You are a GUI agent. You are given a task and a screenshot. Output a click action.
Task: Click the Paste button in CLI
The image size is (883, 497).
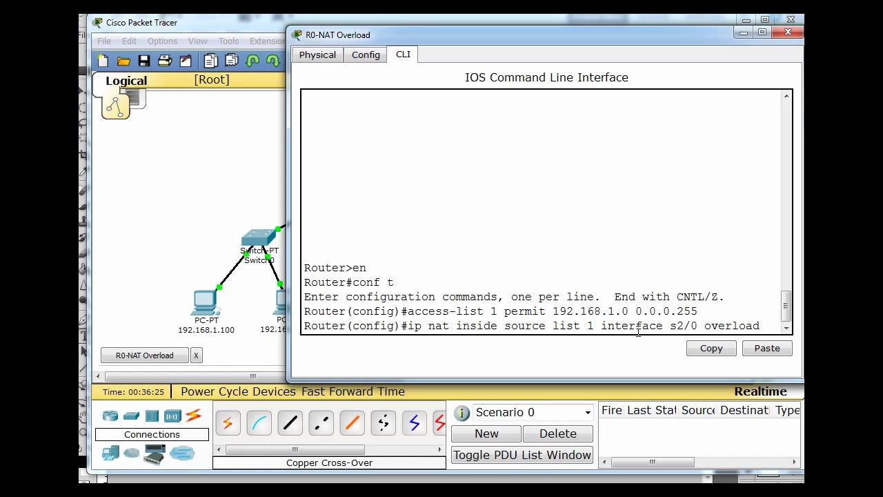767,348
